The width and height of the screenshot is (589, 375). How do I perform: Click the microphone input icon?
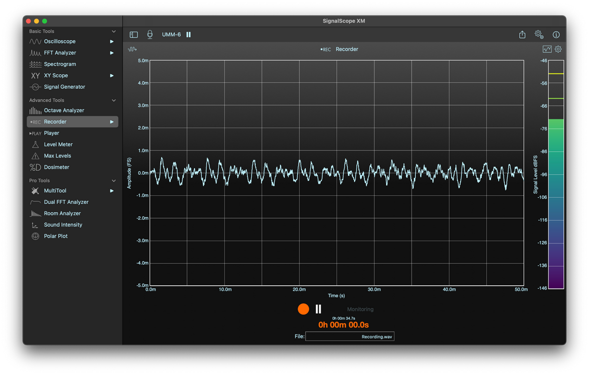point(150,34)
